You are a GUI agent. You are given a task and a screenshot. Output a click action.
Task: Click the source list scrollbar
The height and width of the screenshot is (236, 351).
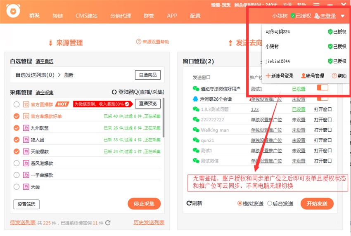tap(164, 118)
